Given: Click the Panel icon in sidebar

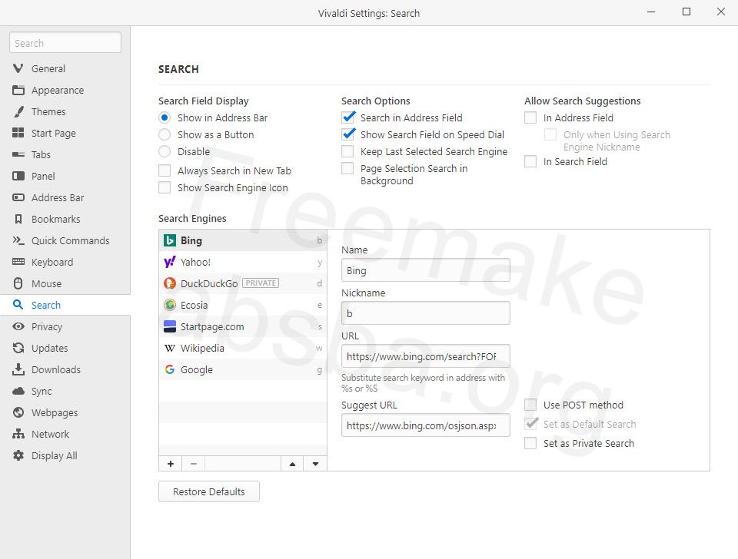Looking at the screenshot, I should pos(18,177).
